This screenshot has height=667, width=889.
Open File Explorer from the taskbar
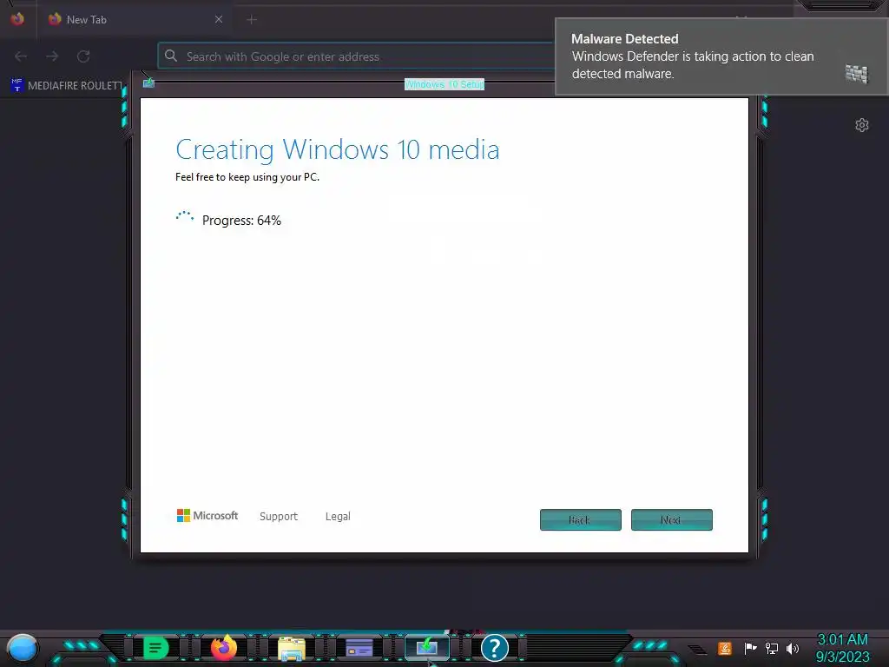tap(292, 648)
